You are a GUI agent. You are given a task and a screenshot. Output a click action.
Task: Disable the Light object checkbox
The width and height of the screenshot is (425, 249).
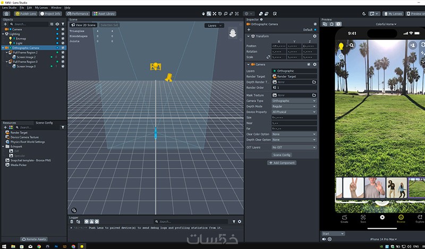tap(63, 43)
